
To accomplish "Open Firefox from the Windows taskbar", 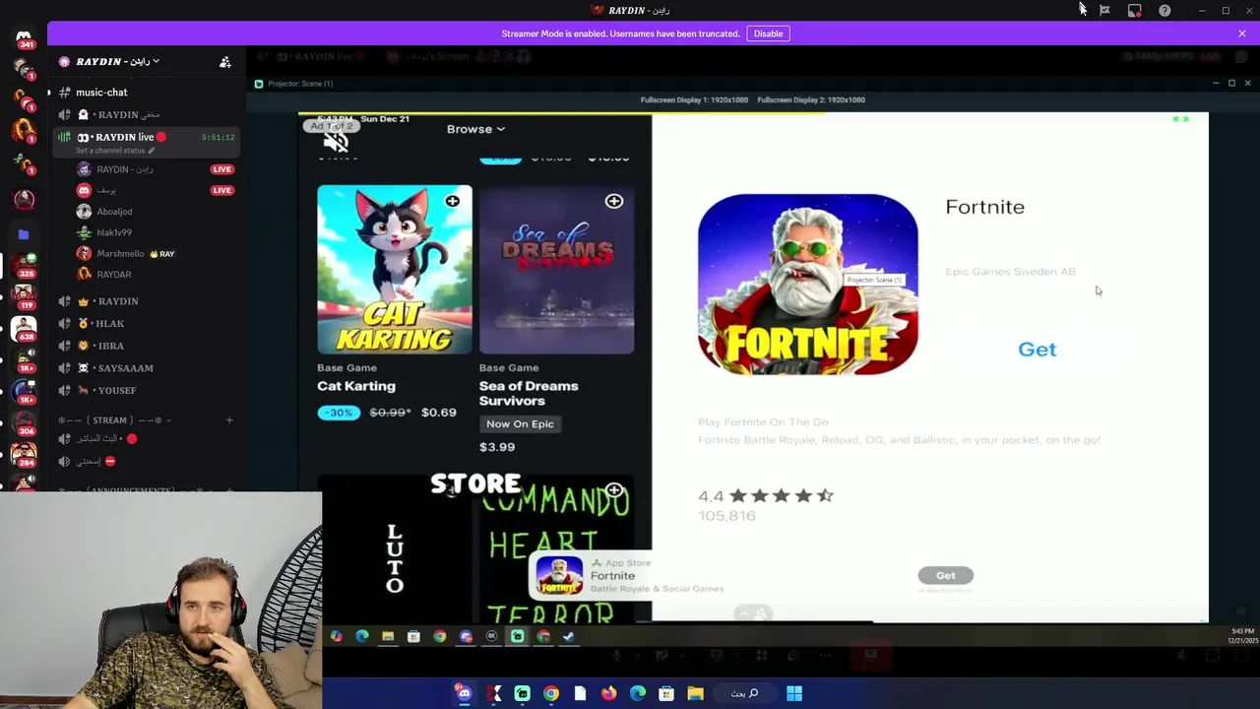I will (608, 693).
